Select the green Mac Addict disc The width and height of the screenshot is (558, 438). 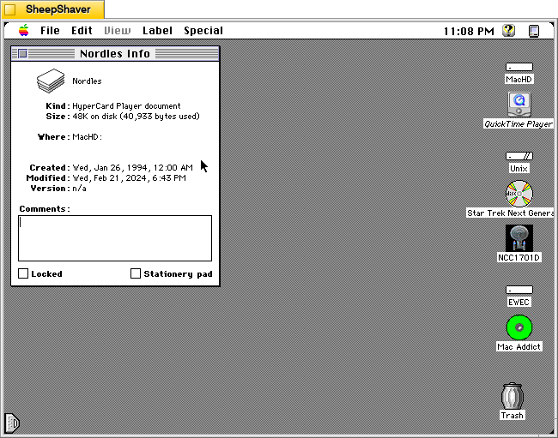519,327
